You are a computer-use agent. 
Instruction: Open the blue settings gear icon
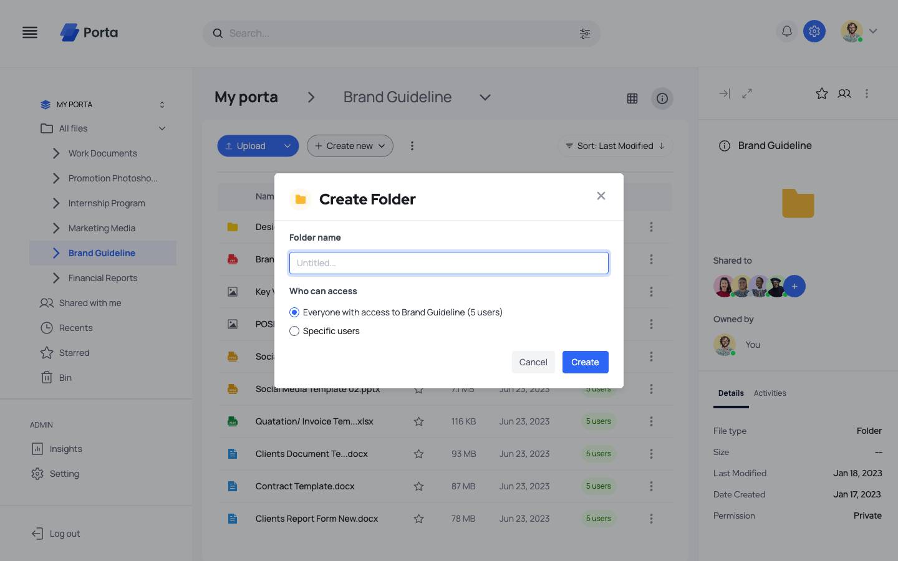pos(814,31)
